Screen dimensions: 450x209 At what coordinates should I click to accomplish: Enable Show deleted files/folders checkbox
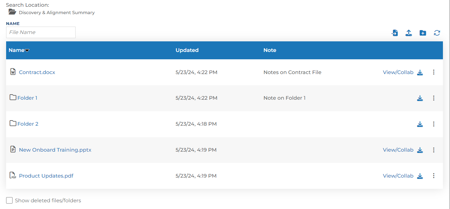pyautogui.click(x=9, y=201)
